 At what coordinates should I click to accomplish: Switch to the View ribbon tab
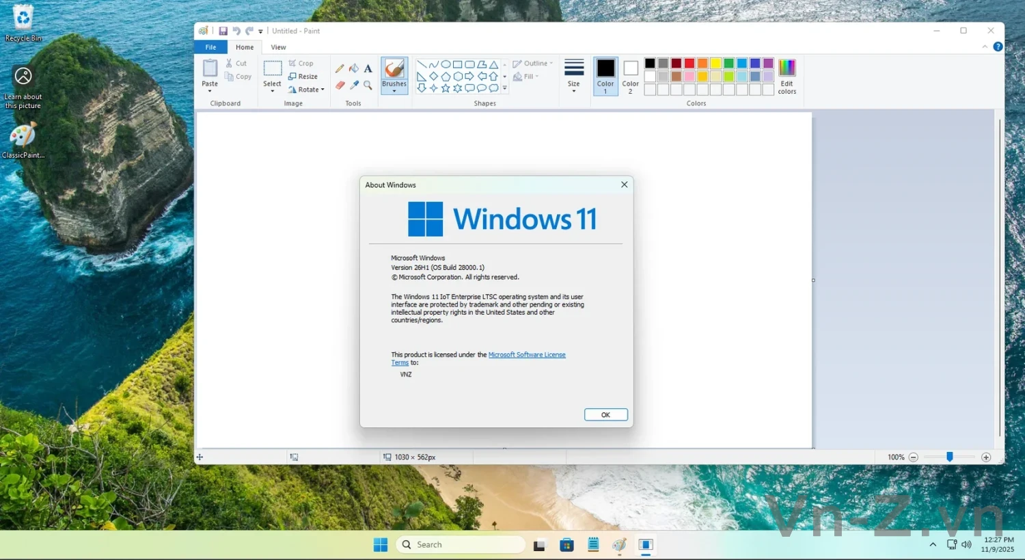(278, 47)
